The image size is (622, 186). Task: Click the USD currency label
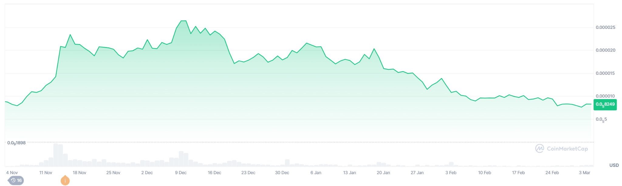(x=614, y=165)
